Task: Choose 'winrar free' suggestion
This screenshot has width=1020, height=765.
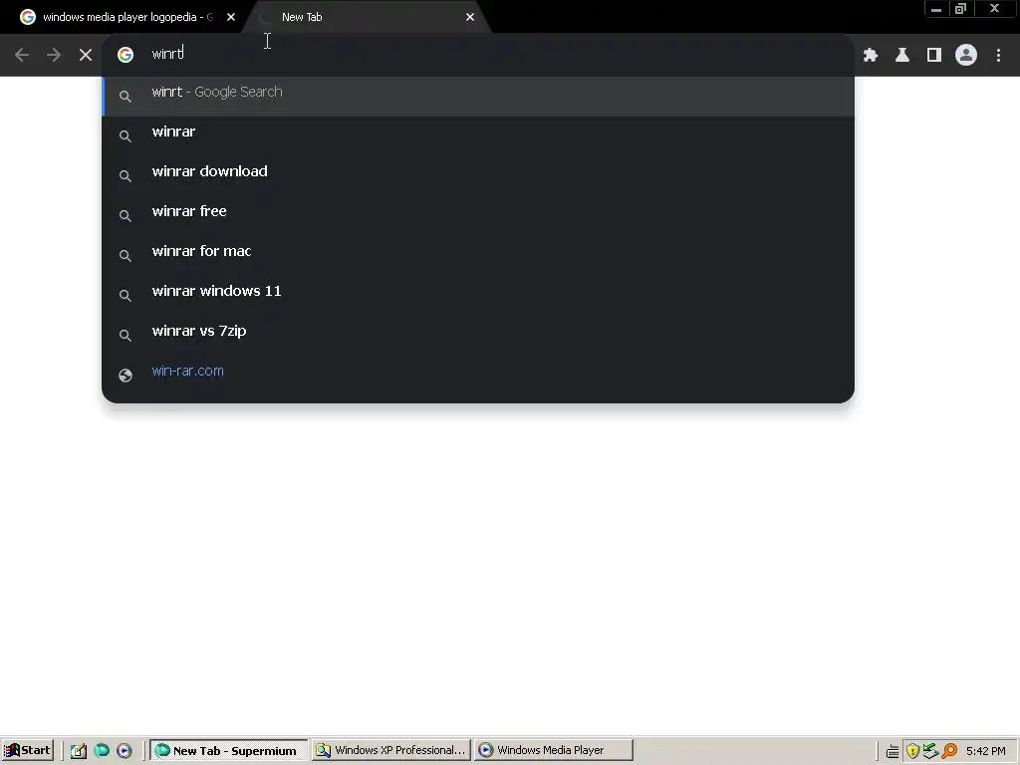Action: (478, 214)
